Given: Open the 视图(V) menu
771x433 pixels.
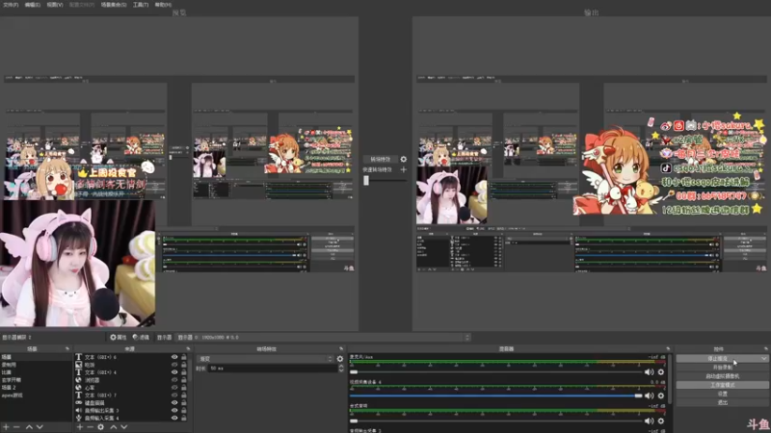Looking at the screenshot, I should tap(55, 5).
